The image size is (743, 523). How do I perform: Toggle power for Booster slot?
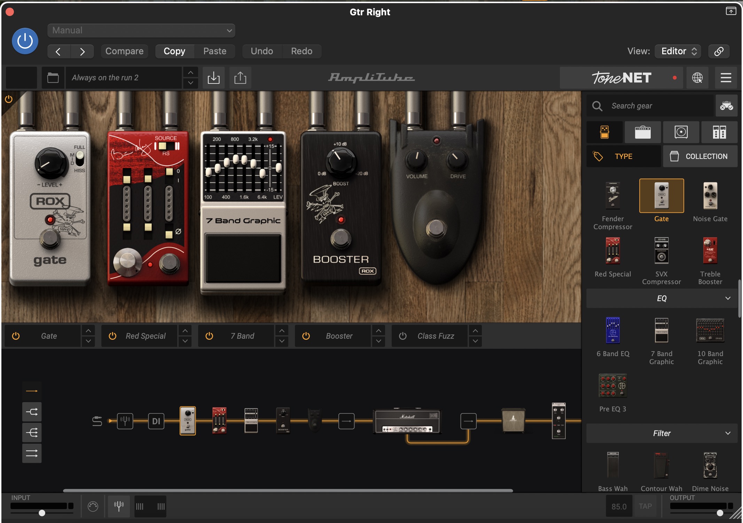[x=306, y=336]
